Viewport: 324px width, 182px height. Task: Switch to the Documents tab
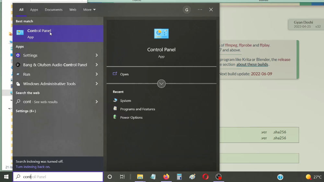[53, 10]
